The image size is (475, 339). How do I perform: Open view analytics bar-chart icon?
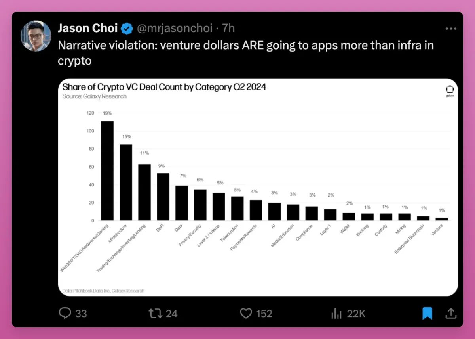coord(336,314)
